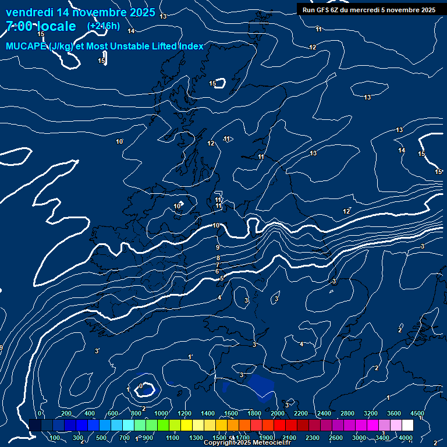Click the '1000' color scale label
This screenshot has height=447, width=447.
tap(161, 413)
